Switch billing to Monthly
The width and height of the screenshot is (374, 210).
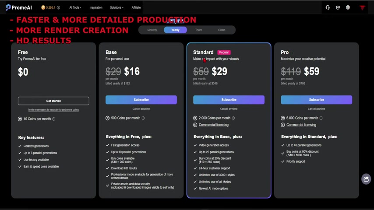(152, 30)
